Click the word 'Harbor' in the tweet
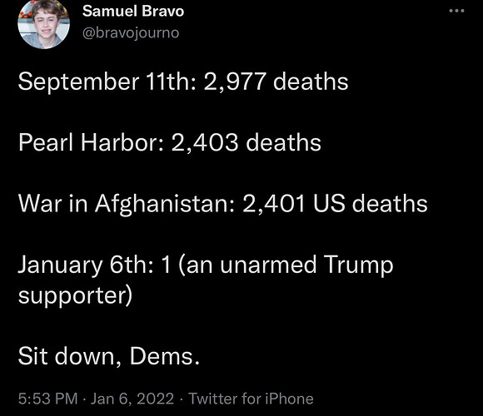Image resolution: width=483 pixels, height=416 pixels. tap(122, 143)
